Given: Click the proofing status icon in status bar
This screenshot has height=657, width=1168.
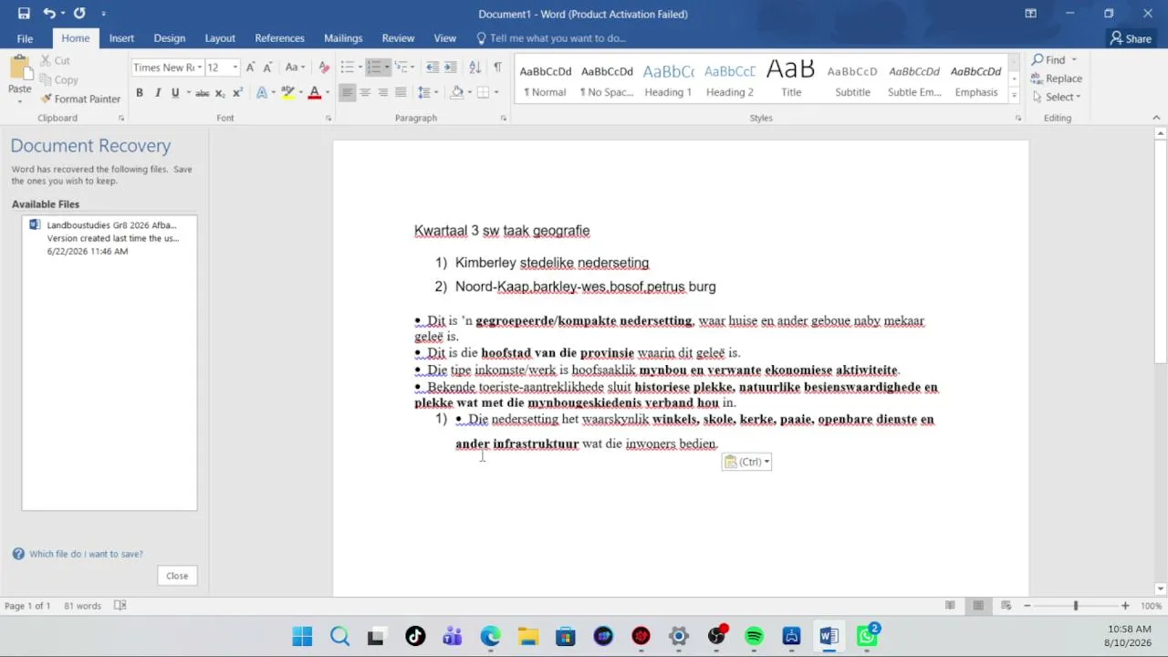Looking at the screenshot, I should (x=120, y=606).
